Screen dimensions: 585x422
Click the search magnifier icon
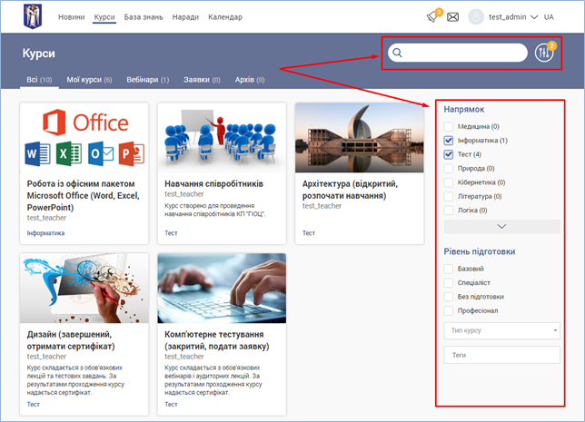click(397, 53)
